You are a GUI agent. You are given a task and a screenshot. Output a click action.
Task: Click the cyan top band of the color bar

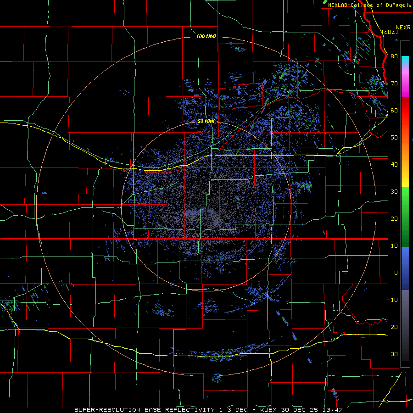click(405, 60)
